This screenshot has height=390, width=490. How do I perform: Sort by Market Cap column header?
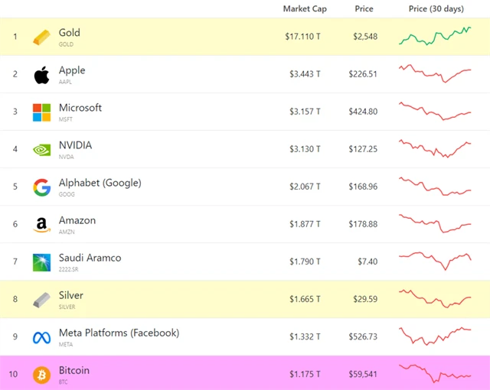305,9
